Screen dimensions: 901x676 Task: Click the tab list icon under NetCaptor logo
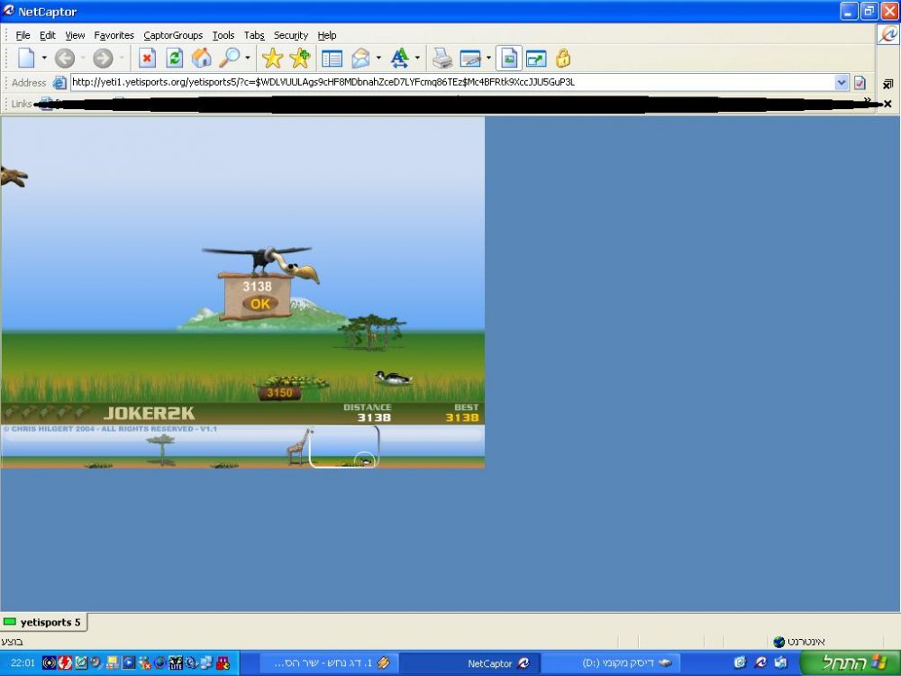(x=887, y=84)
